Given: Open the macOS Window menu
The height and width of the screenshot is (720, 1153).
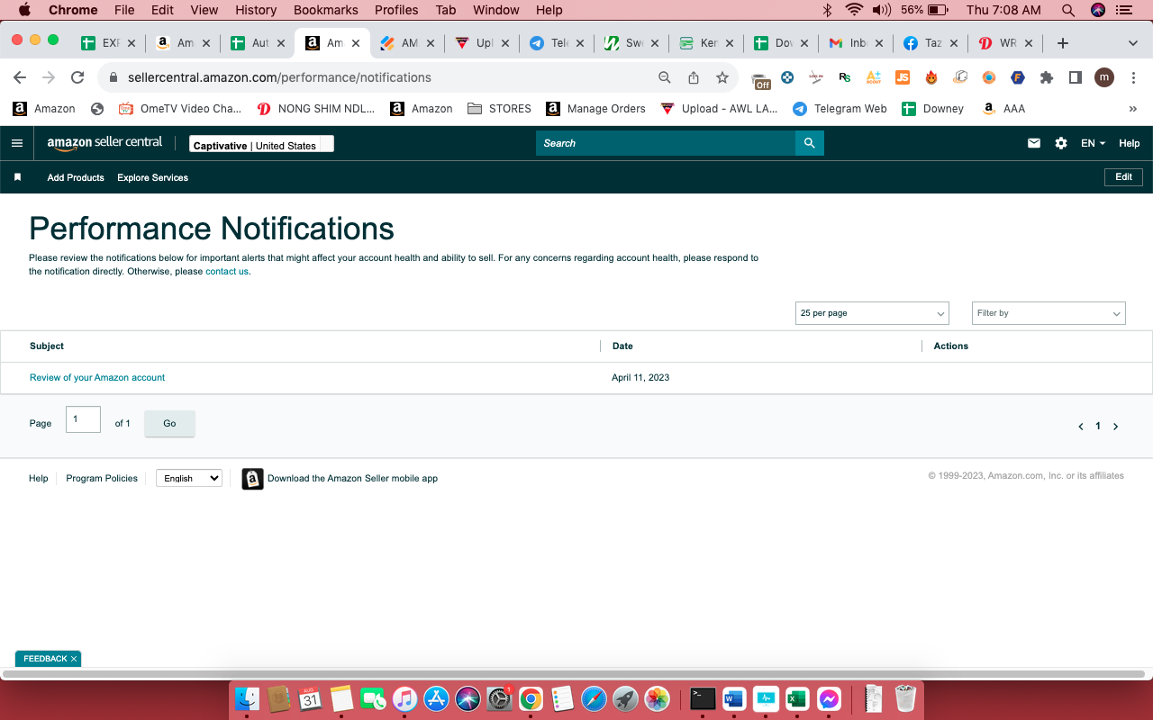Looking at the screenshot, I should 496,10.
